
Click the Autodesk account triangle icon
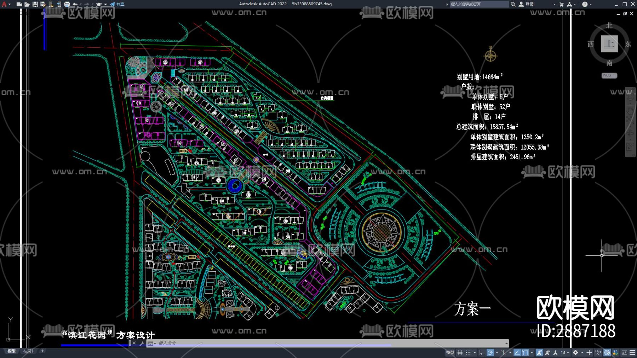point(569,4)
